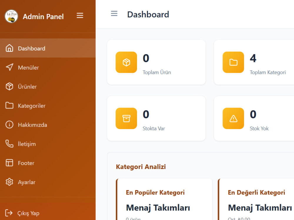Image resolution: width=294 pixels, height=220 pixels.
Task: Click the Kategori Analizi heading
Action: point(141,167)
